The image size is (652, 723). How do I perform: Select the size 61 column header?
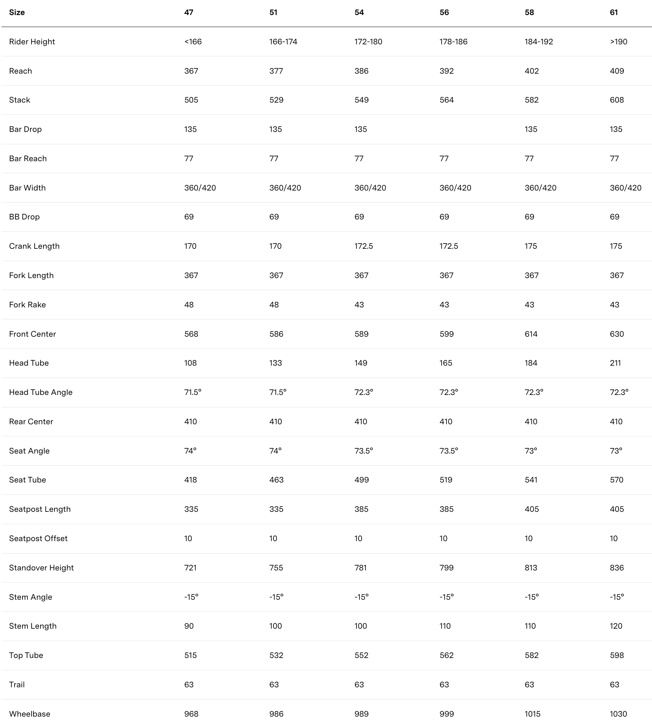[614, 12]
